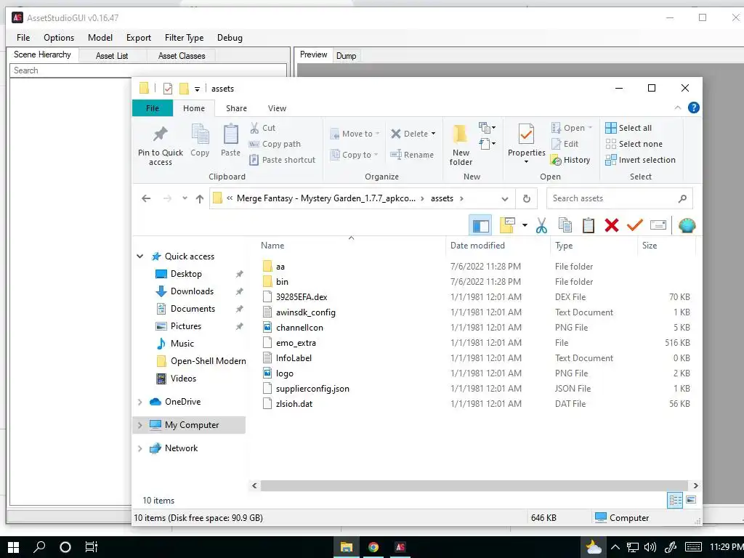Select the supplierconfig.json file
The width and height of the screenshot is (744, 558).
click(312, 389)
